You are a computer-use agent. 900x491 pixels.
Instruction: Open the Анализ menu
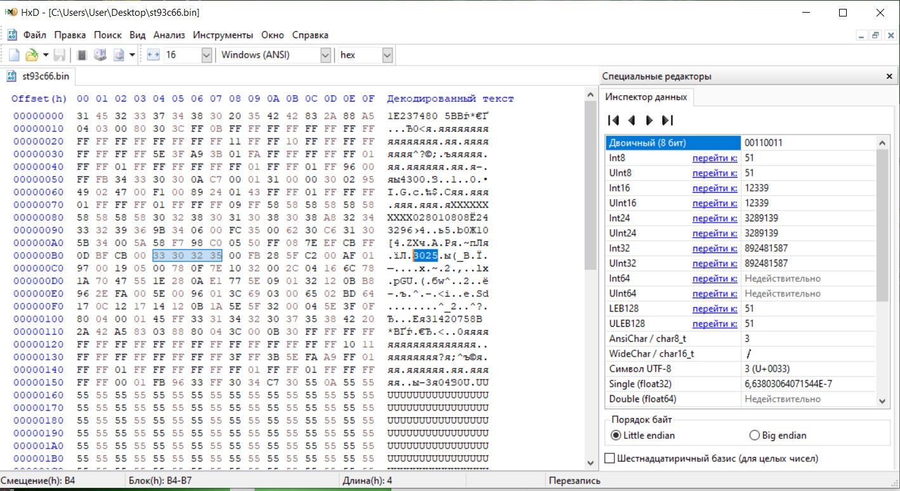click(169, 35)
